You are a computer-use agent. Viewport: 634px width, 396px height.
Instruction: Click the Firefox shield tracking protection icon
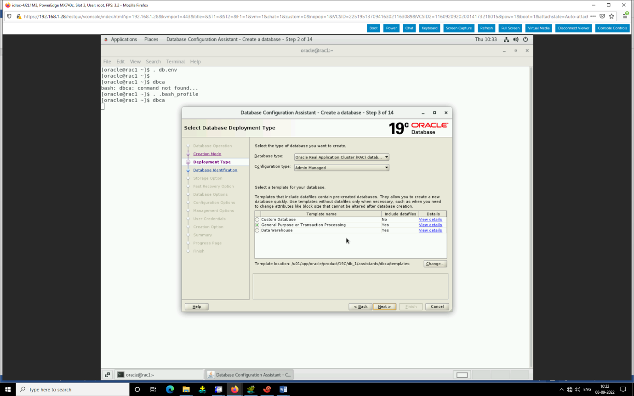(x=10, y=16)
